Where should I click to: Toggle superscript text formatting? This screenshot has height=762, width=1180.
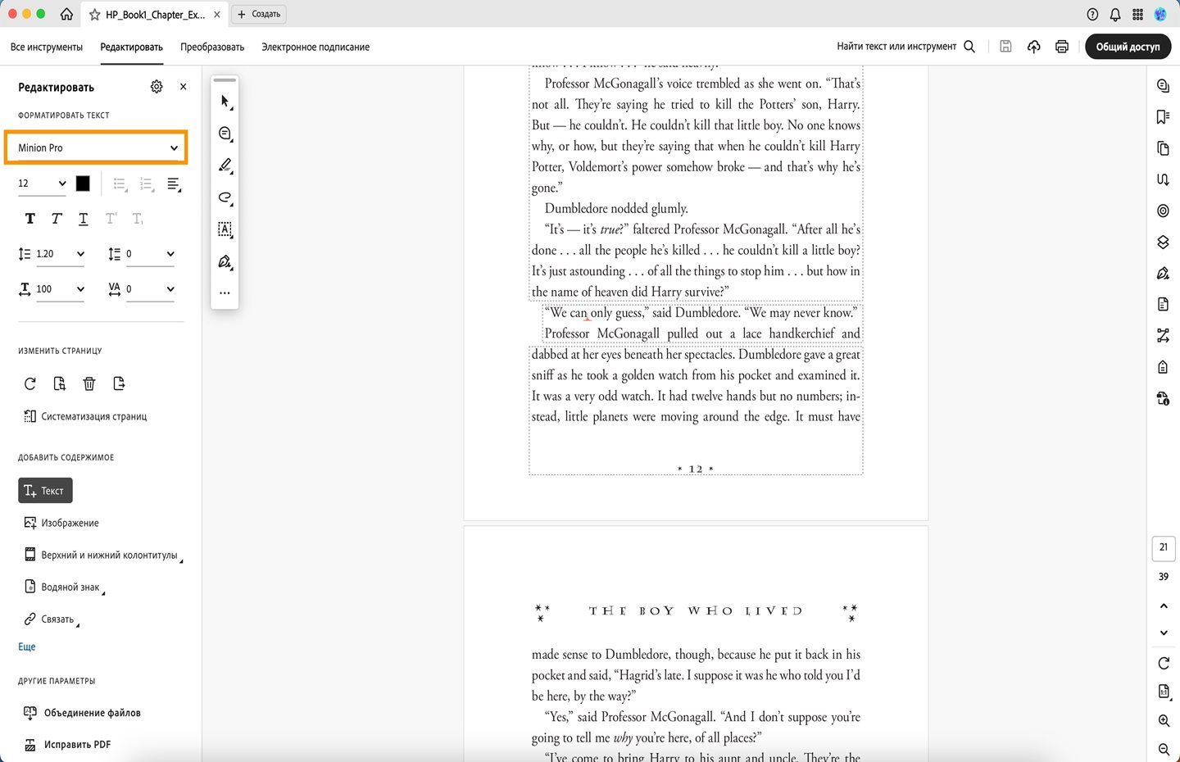[111, 219]
